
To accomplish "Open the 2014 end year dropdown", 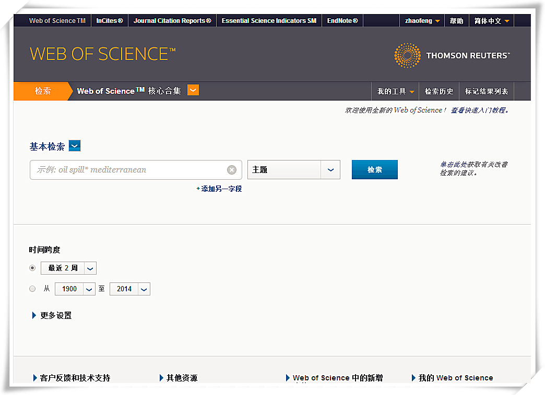I will [x=129, y=289].
